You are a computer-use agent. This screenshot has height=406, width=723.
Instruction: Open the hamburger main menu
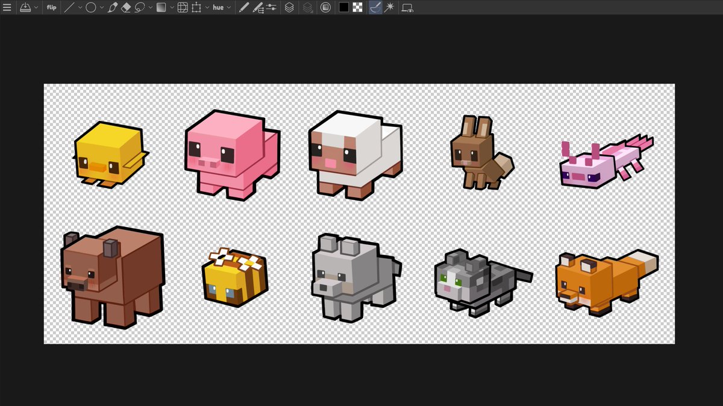pyautogui.click(x=7, y=8)
